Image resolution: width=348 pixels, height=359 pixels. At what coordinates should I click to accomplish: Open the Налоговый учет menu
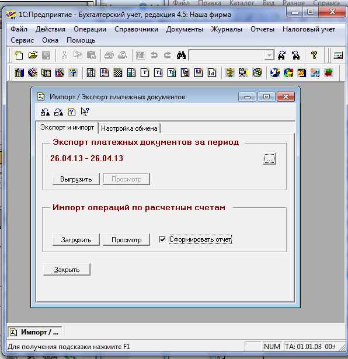coord(309,29)
